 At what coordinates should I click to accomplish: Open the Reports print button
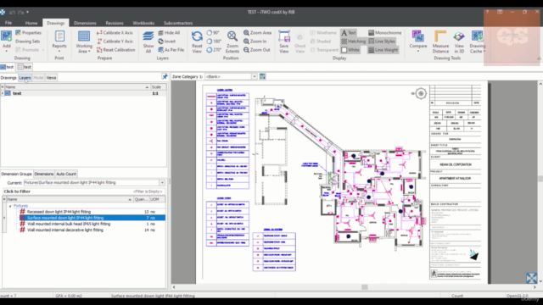pos(59,40)
